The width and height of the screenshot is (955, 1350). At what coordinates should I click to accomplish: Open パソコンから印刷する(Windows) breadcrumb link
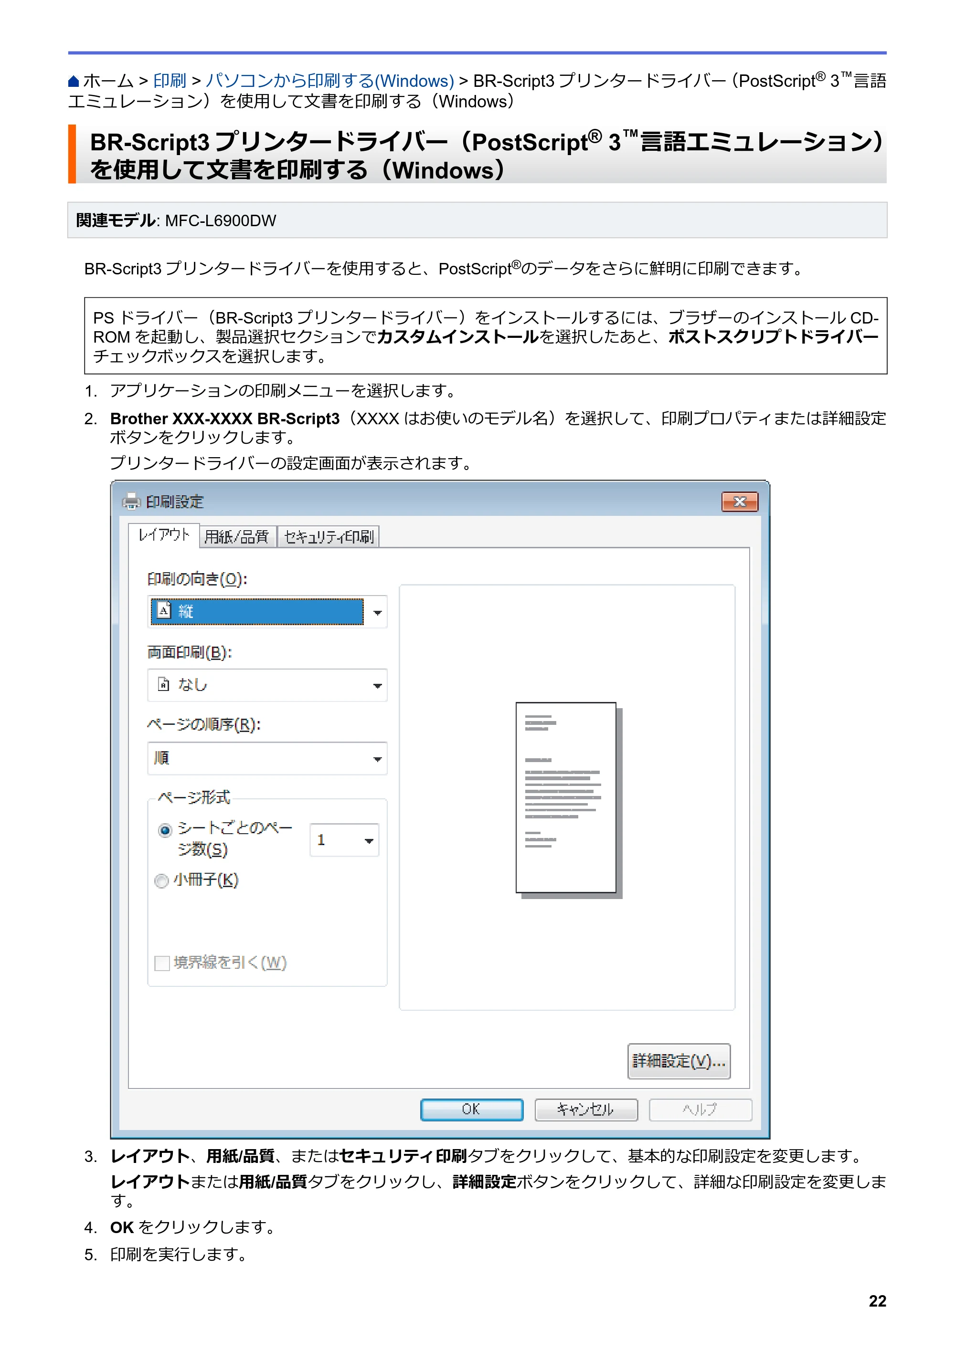(329, 81)
